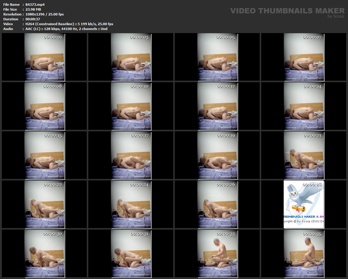Click the frame stamped 00:00:08

pos(44,106)
